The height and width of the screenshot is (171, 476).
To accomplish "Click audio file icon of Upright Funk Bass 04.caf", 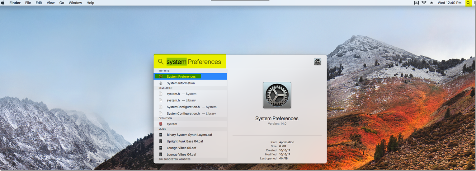I will [x=161, y=141].
